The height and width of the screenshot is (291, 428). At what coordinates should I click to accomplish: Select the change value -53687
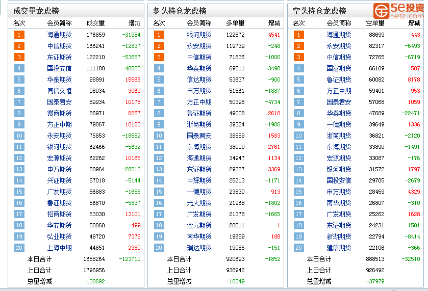[x=131, y=57]
